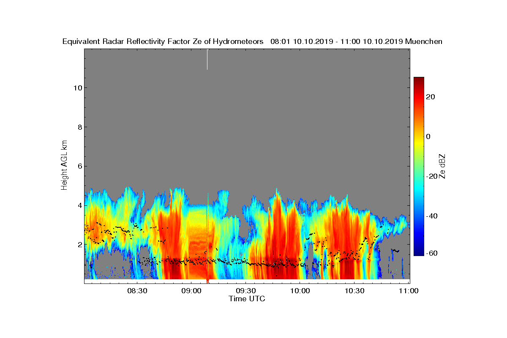
Task: Click the date range '08:01 10.10.2019 - 11:00 10.10.2019'
Action: [x=336, y=42]
